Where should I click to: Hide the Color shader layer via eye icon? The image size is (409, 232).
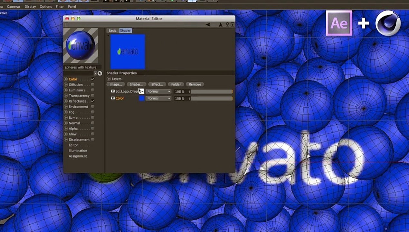click(x=113, y=98)
